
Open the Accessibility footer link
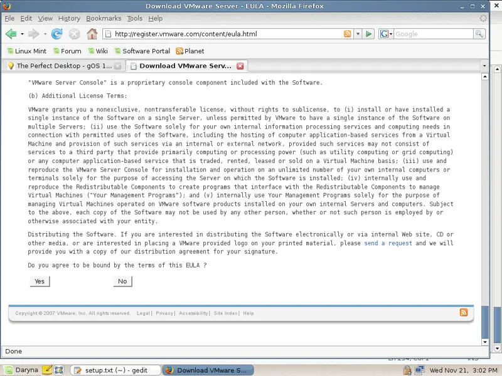193,313
